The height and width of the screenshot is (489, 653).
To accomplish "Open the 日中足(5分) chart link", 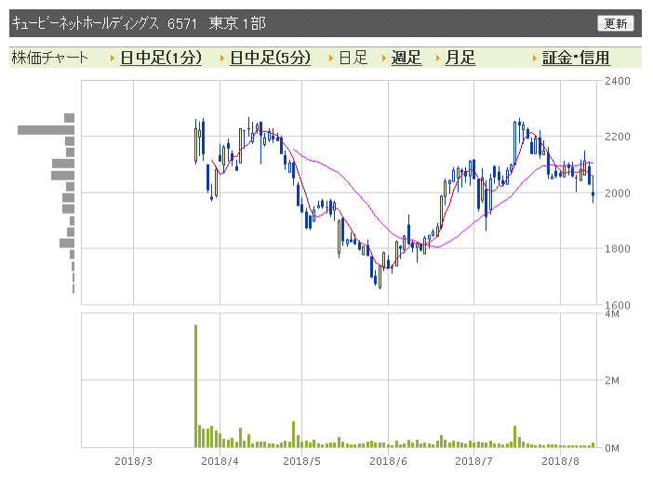I will (271, 58).
